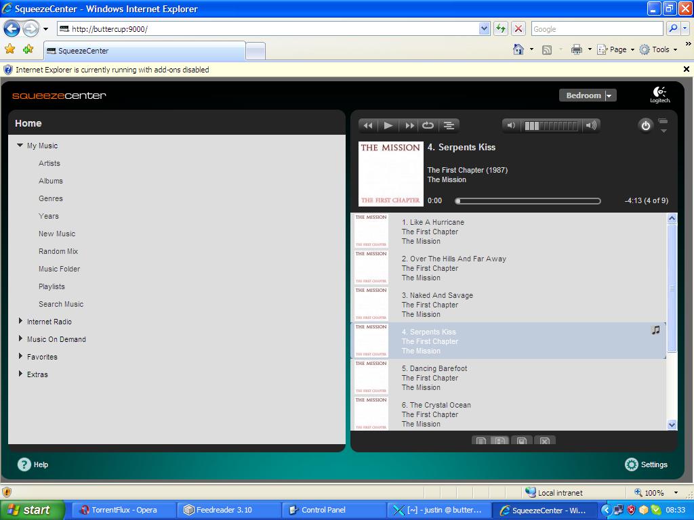The height and width of the screenshot is (520, 694).
Task: Set volume on the volume level bar
Action: 551,125
